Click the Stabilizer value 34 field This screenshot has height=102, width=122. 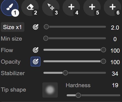point(115,73)
